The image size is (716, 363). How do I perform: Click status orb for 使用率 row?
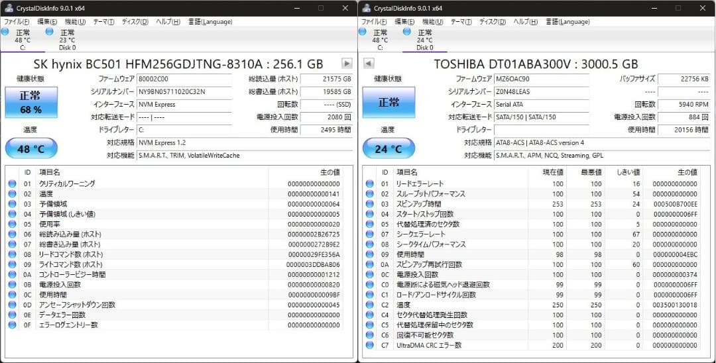point(12,224)
